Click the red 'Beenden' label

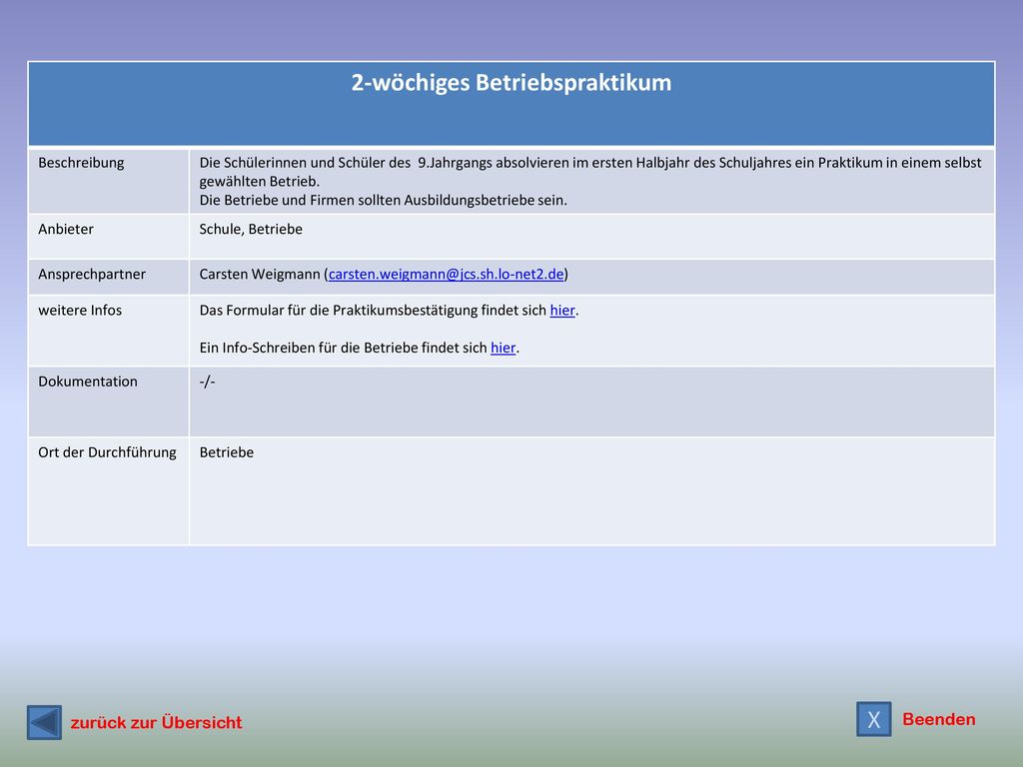pos(939,719)
